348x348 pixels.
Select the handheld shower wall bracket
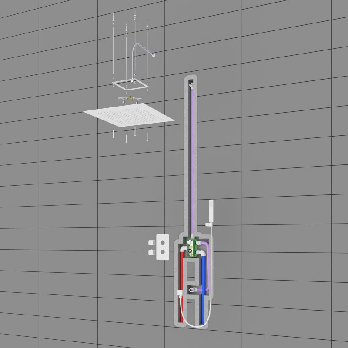coord(208,224)
